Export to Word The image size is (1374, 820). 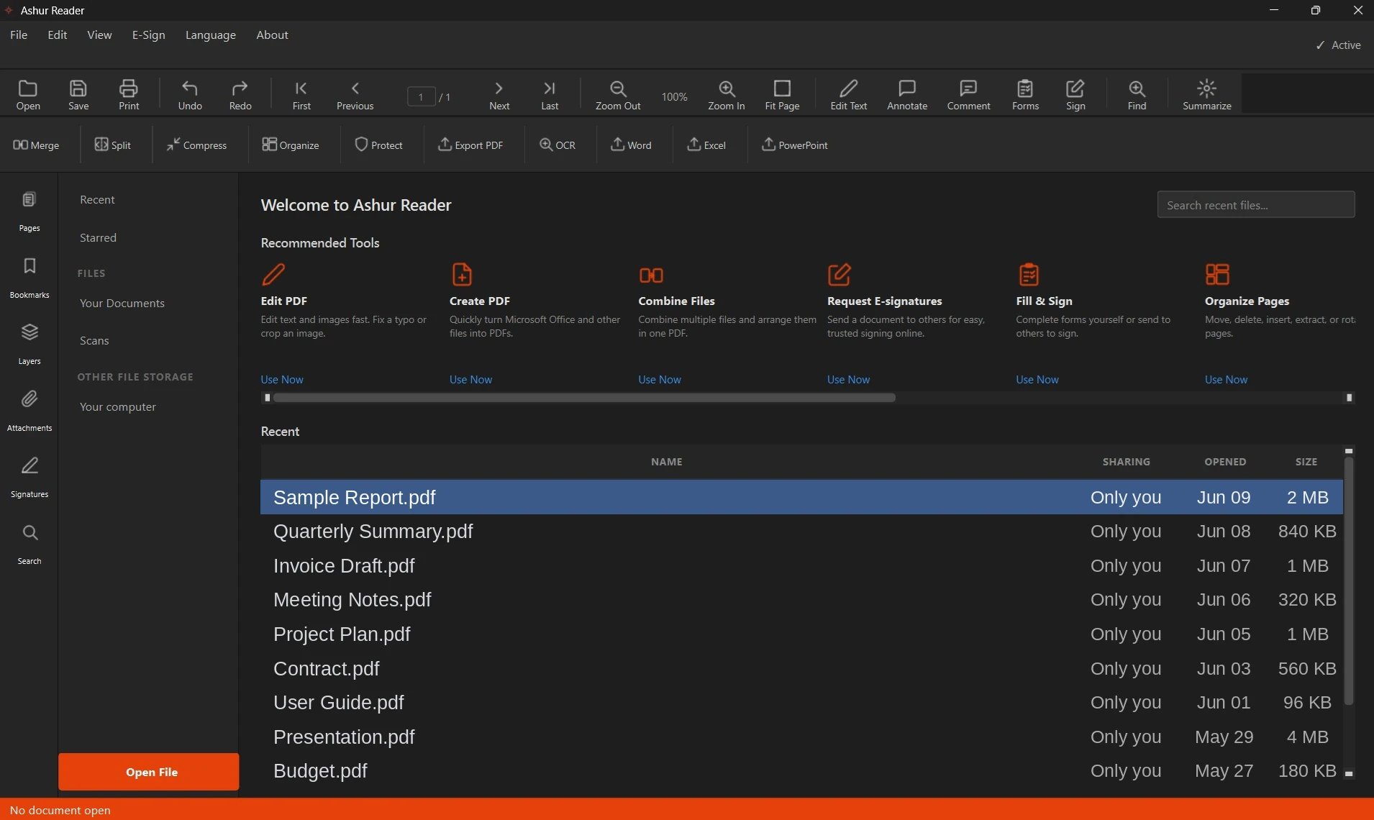[x=631, y=145]
